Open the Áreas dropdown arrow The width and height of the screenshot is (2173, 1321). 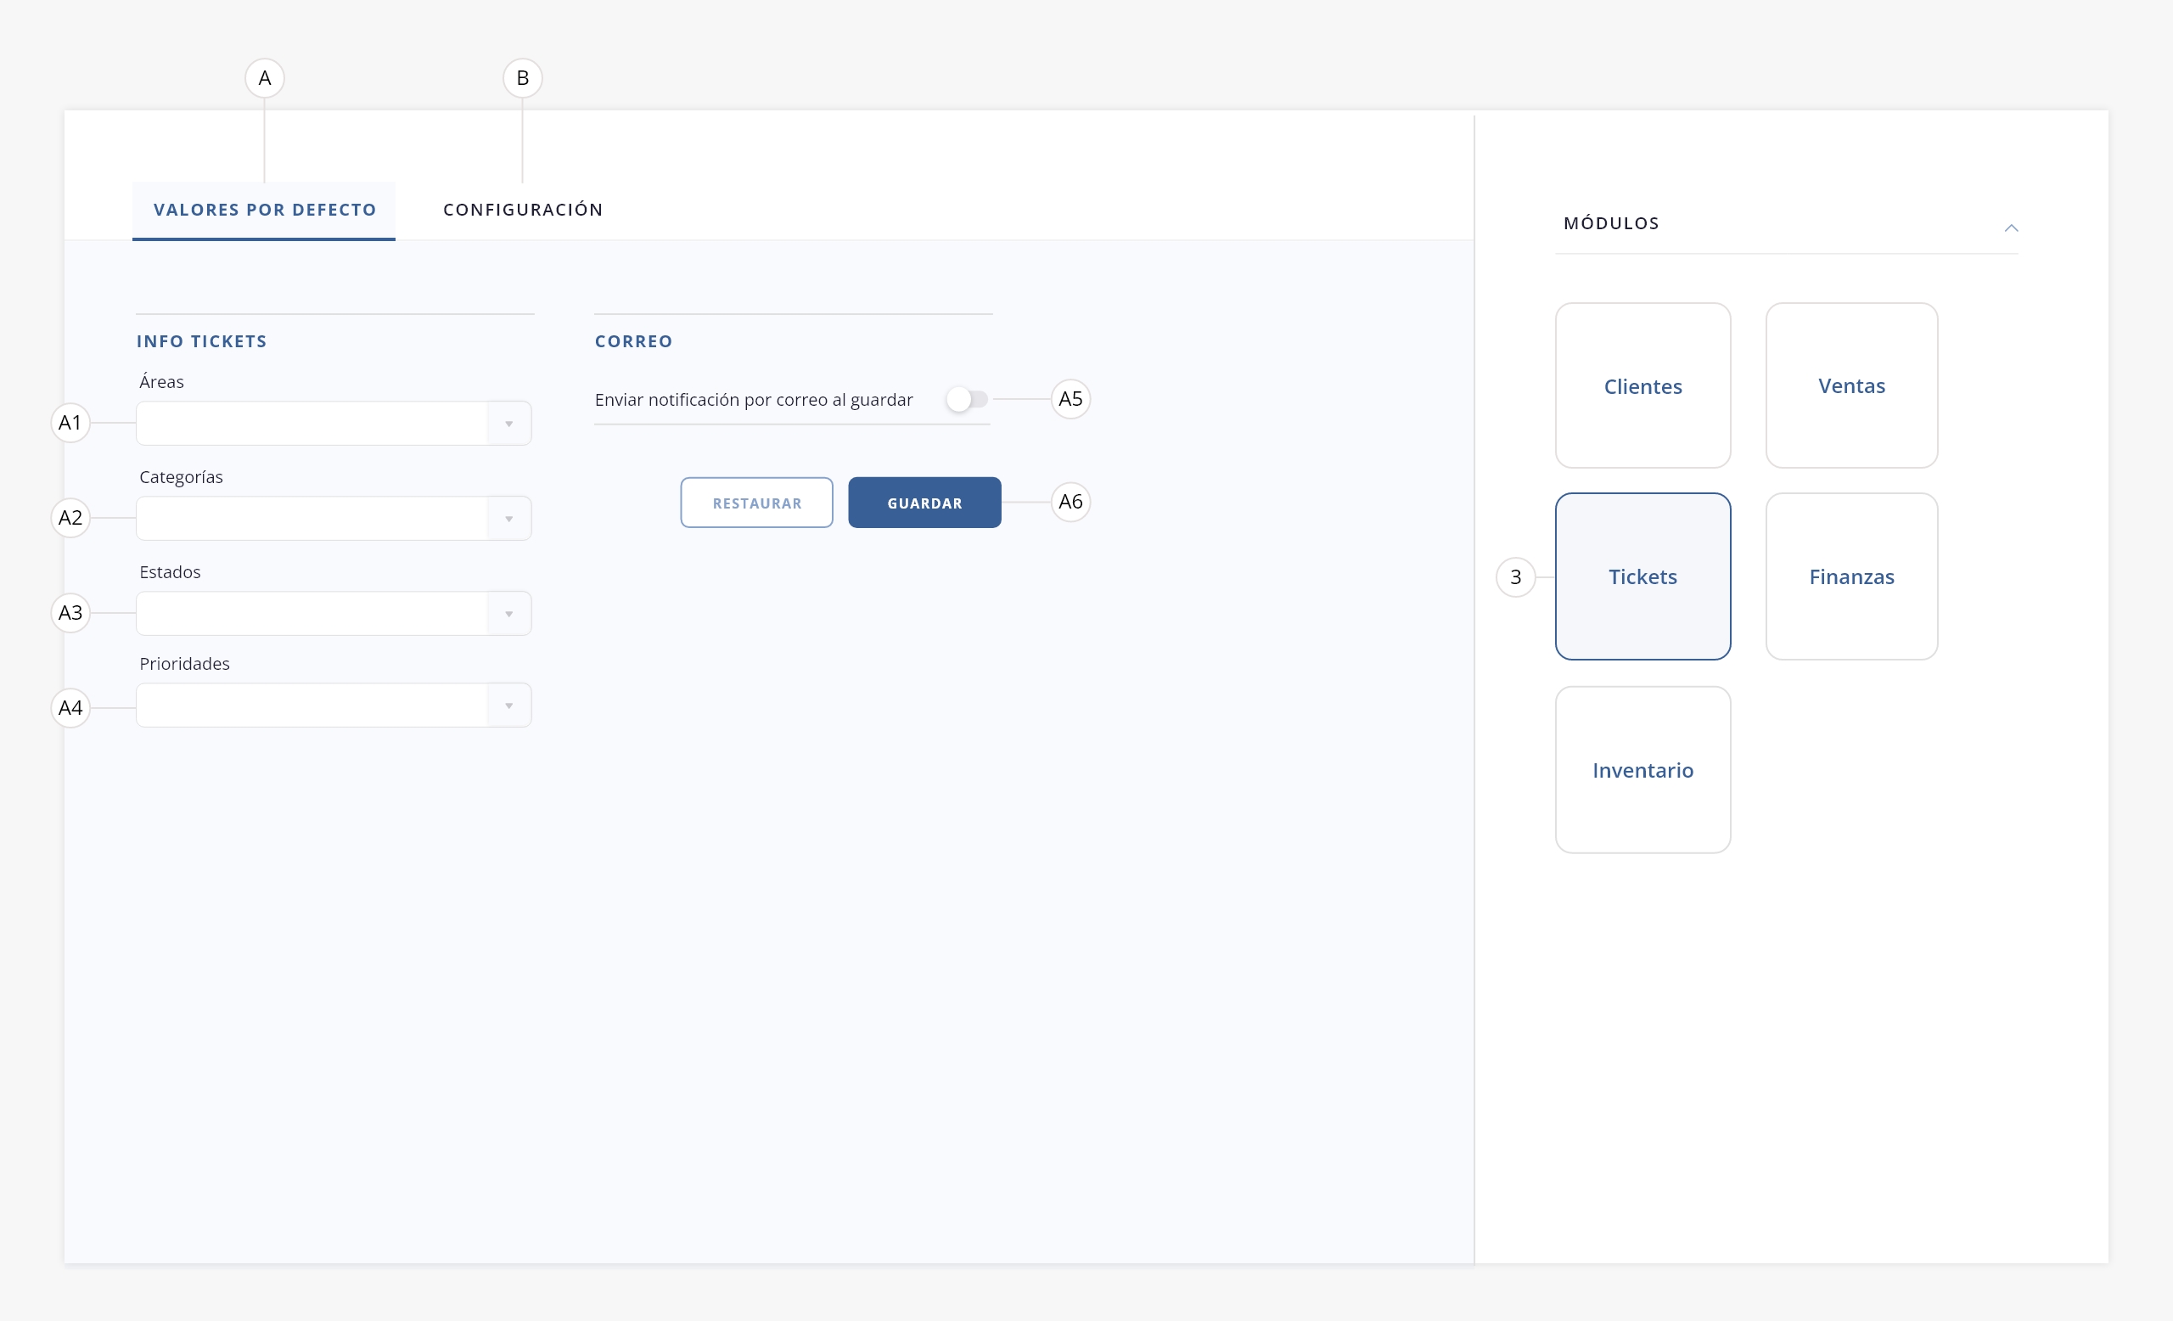(508, 424)
